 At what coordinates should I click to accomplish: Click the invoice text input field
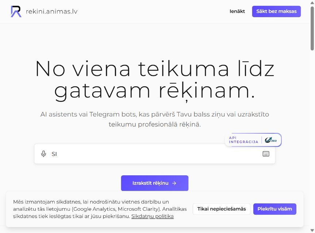pyautogui.click(x=155, y=154)
